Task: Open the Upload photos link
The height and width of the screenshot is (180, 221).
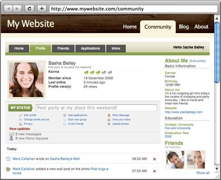Action: pos(121,124)
